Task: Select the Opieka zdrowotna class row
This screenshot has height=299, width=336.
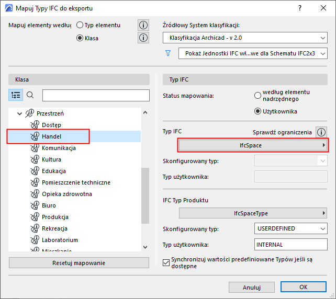Action: click(x=74, y=194)
